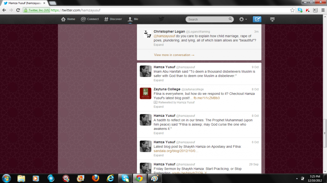
Task: View more in conversation
Action: [174, 55]
